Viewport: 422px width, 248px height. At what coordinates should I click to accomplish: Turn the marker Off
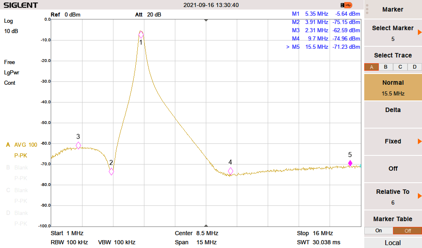tap(393, 169)
